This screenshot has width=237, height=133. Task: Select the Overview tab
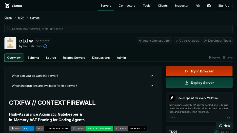[14, 58]
